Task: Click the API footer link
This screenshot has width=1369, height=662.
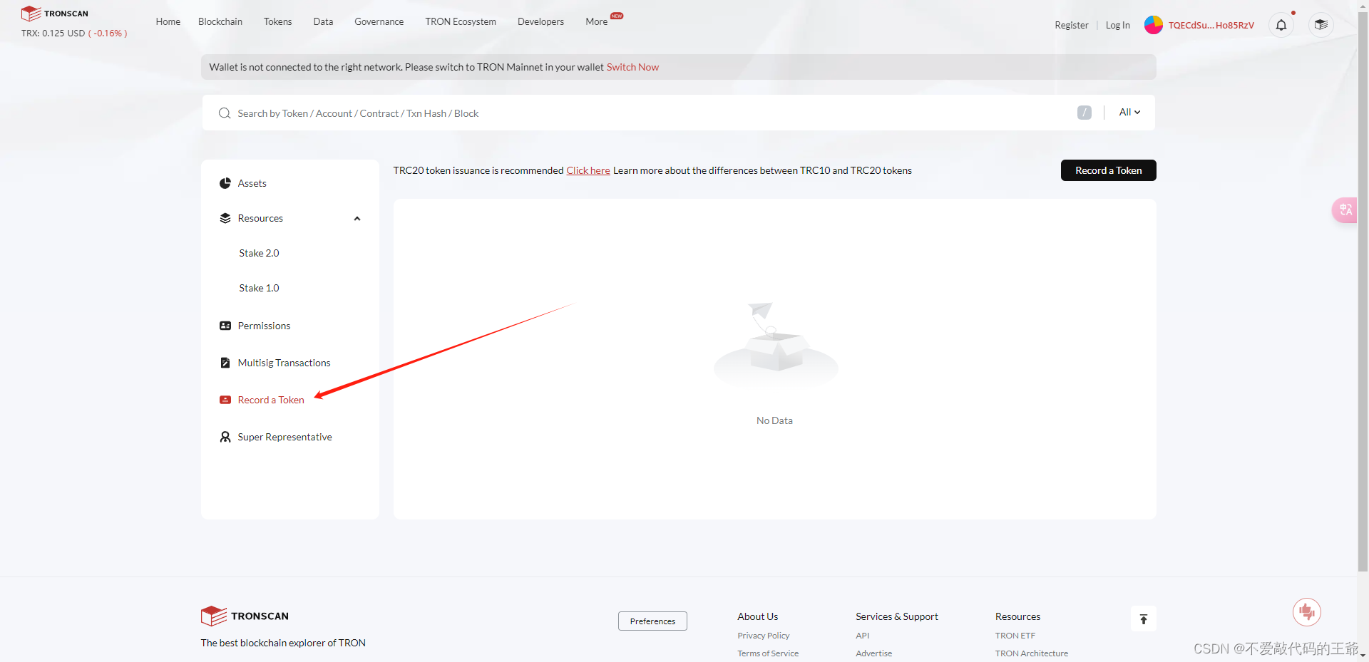Action: 863,636
